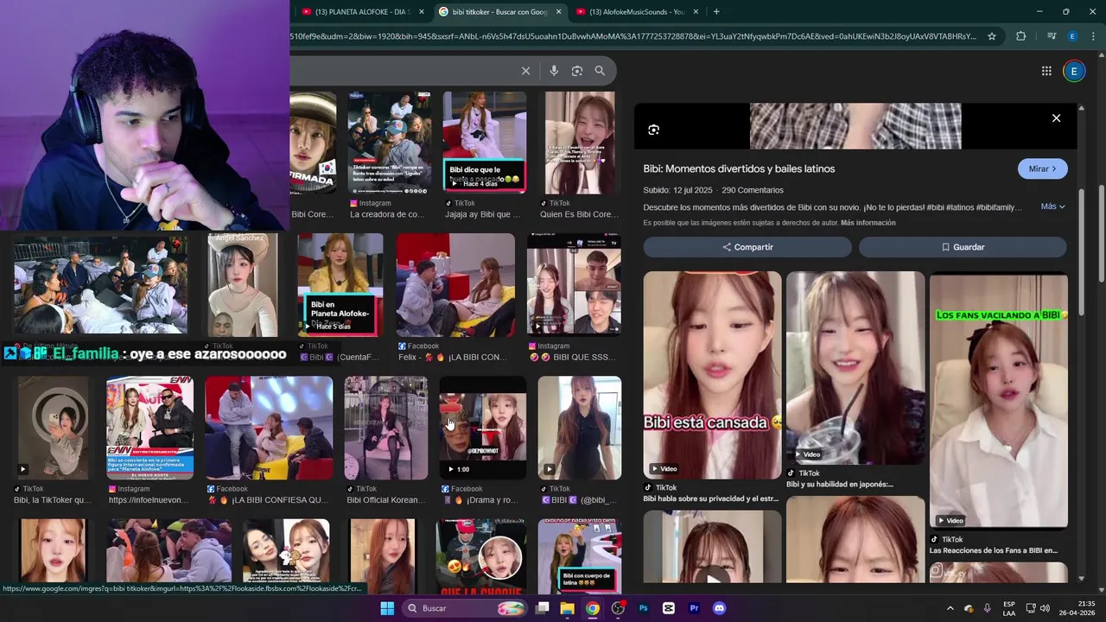Open the Más información link
Image resolution: width=1106 pixels, height=622 pixels.
pyautogui.click(x=868, y=223)
